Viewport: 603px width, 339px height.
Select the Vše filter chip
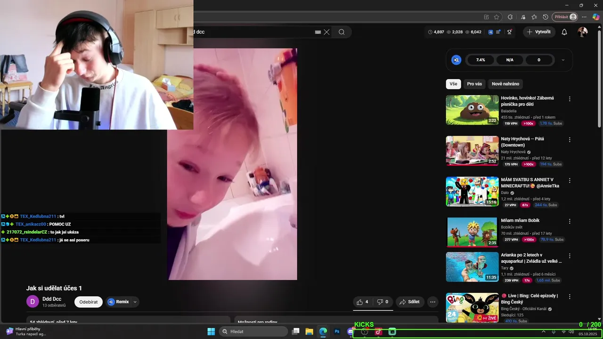453,84
